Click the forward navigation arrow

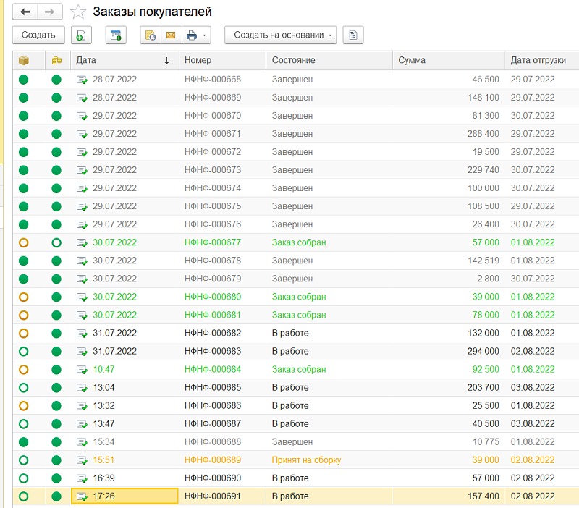(x=49, y=12)
